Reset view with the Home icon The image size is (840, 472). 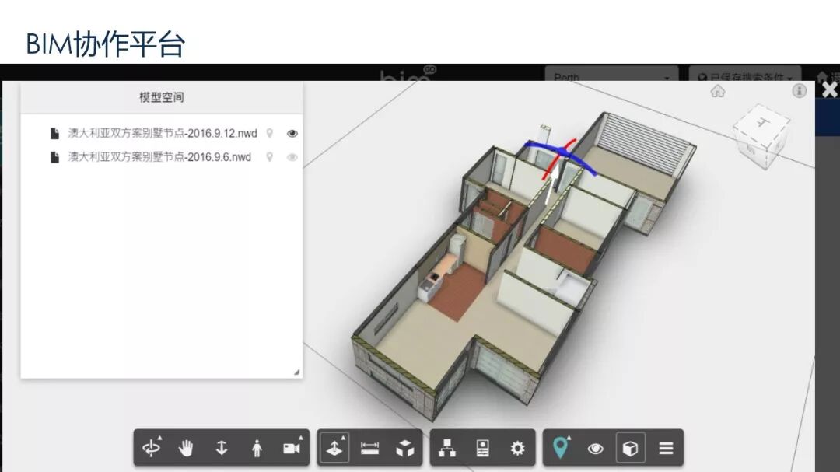pos(718,92)
